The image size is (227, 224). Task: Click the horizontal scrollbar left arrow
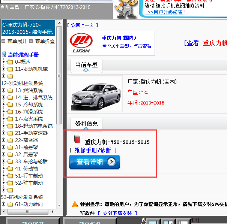pos(4,212)
